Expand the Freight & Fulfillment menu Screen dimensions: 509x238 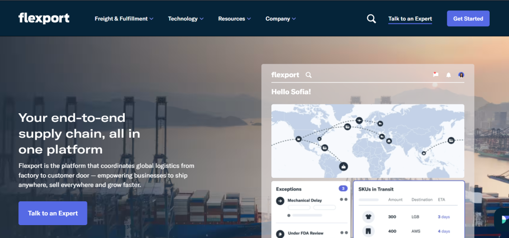124,19
